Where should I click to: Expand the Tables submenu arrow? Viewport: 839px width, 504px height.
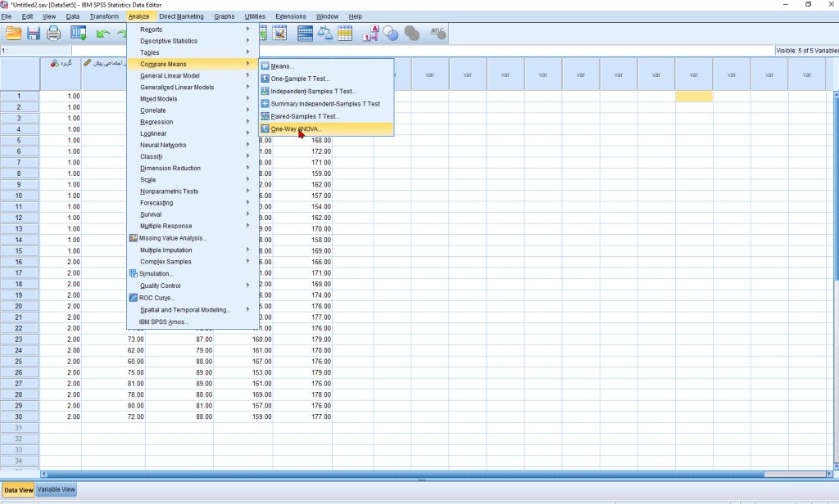coord(247,52)
